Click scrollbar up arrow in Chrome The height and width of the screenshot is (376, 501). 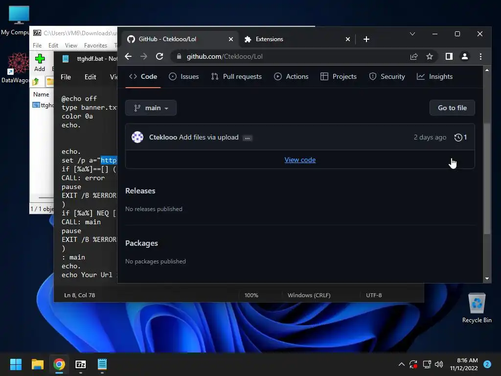tap(487, 70)
